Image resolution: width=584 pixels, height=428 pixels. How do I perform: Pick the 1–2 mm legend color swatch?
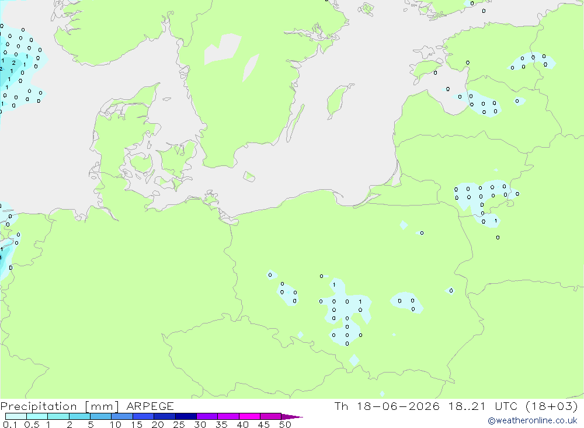(x=58, y=416)
